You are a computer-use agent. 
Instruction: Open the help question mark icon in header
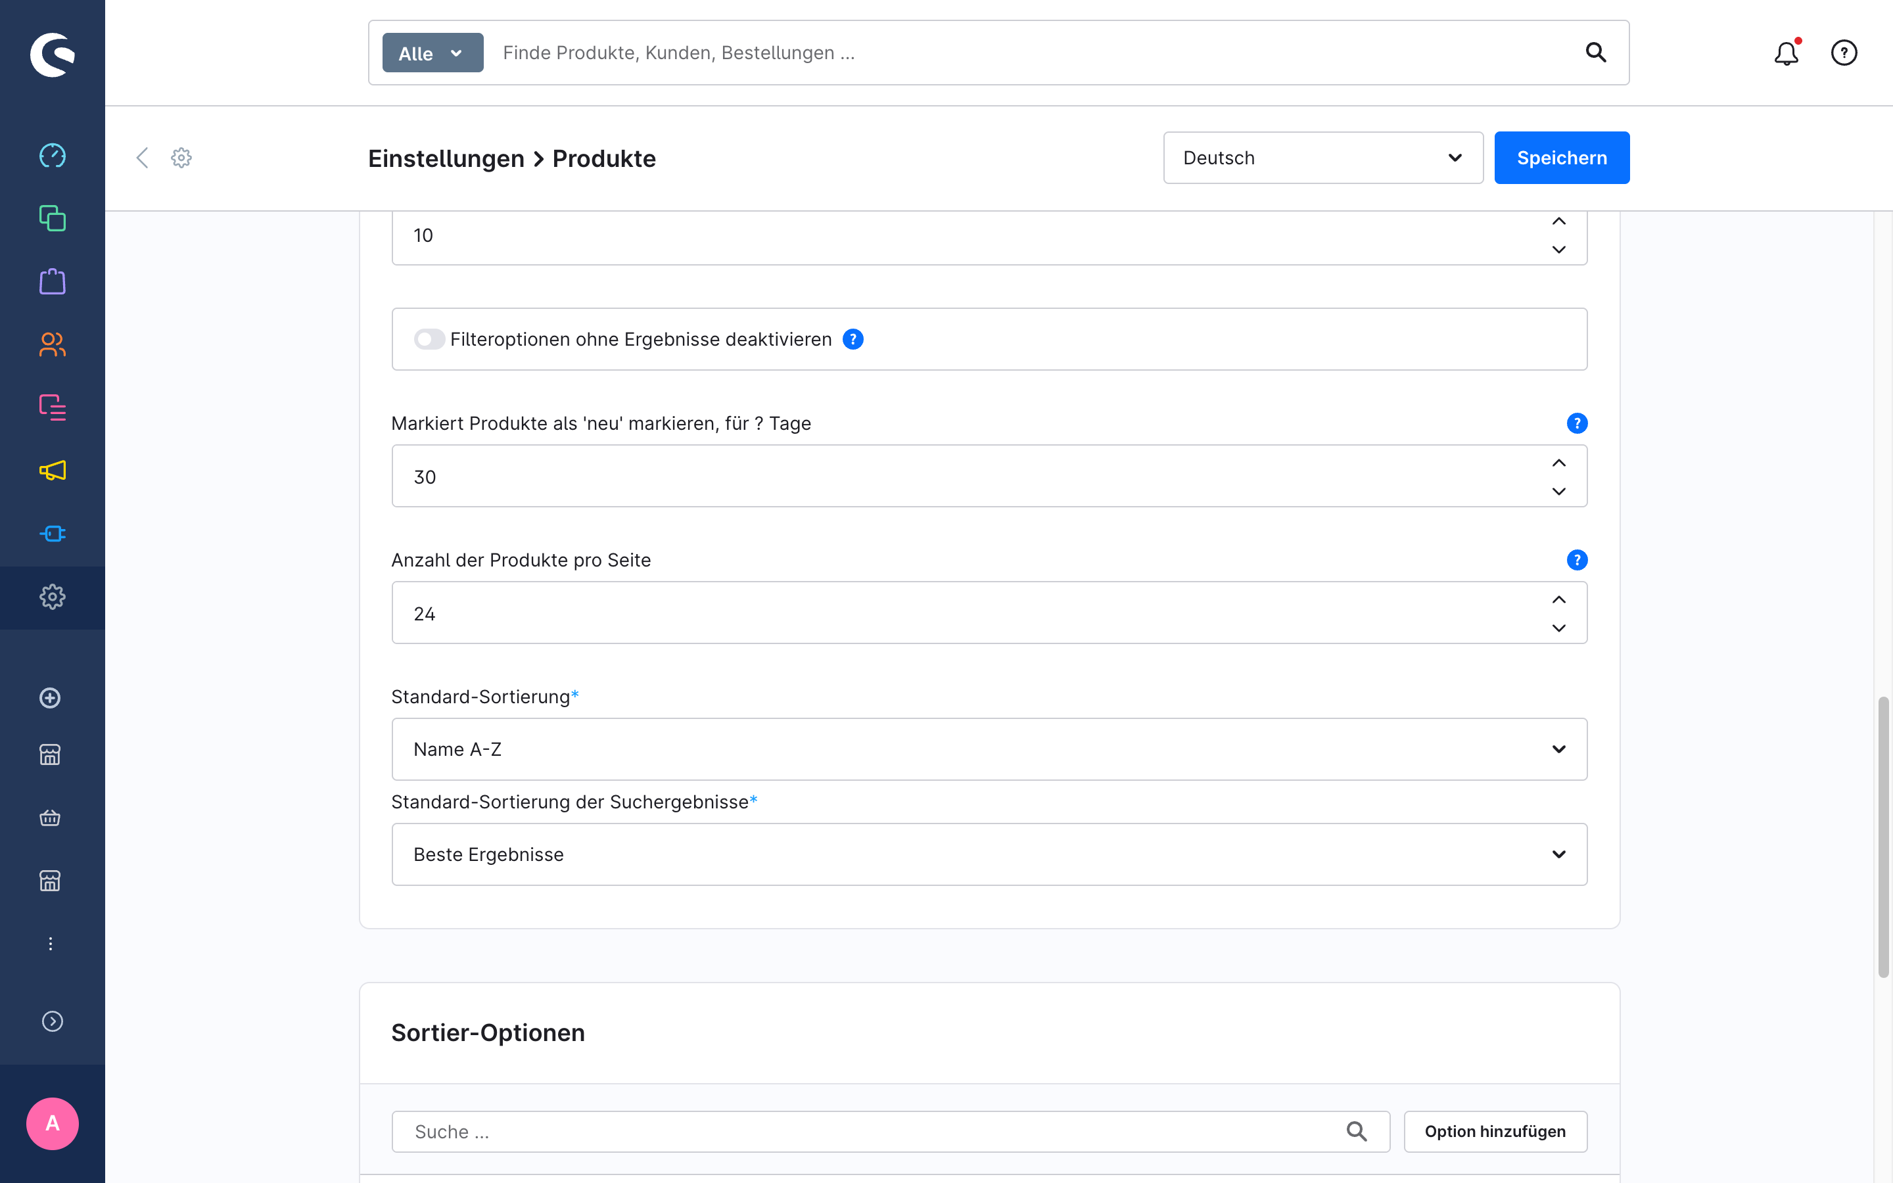[1844, 53]
